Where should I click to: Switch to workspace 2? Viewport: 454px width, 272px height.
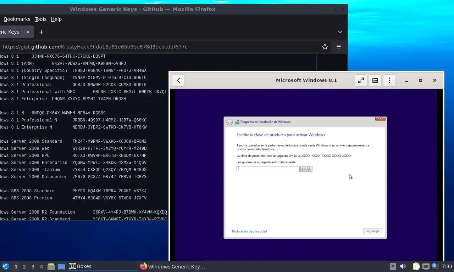(x=24, y=267)
